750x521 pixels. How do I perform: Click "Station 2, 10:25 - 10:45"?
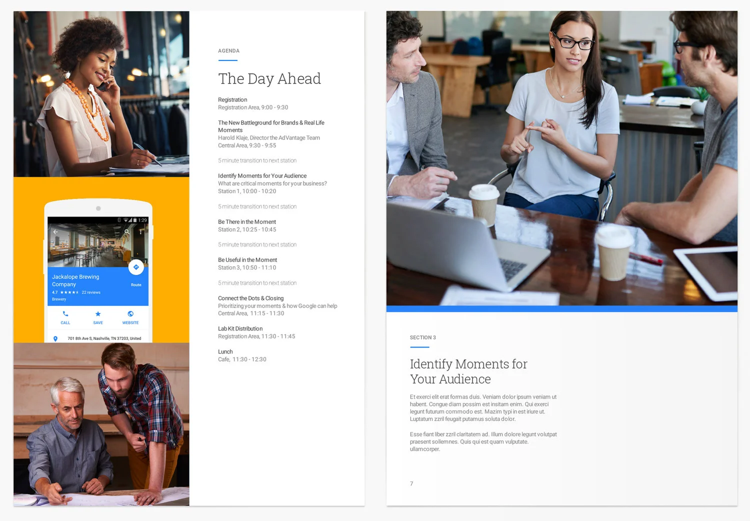click(247, 230)
